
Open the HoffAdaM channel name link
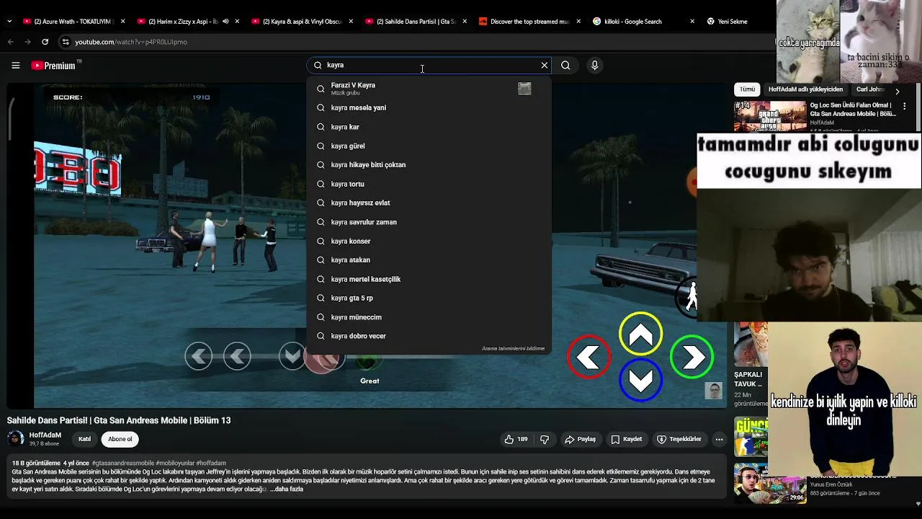click(x=45, y=435)
